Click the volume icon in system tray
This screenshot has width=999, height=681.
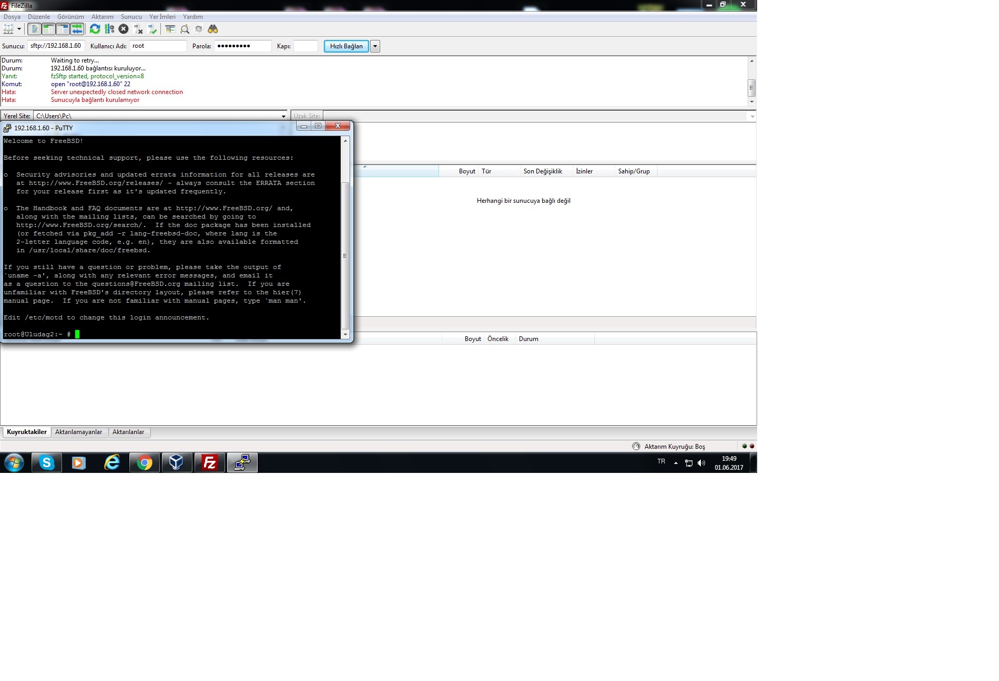pos(701,463)
